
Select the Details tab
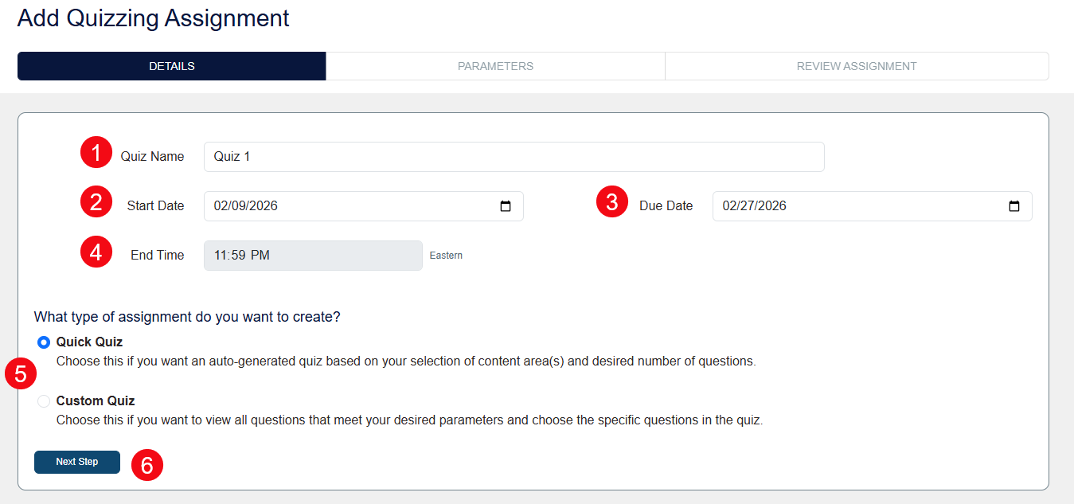171,65
